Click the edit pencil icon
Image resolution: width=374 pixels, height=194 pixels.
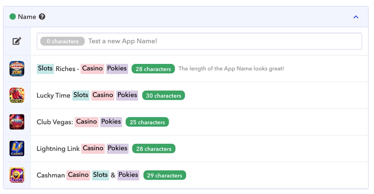point(17,41)
